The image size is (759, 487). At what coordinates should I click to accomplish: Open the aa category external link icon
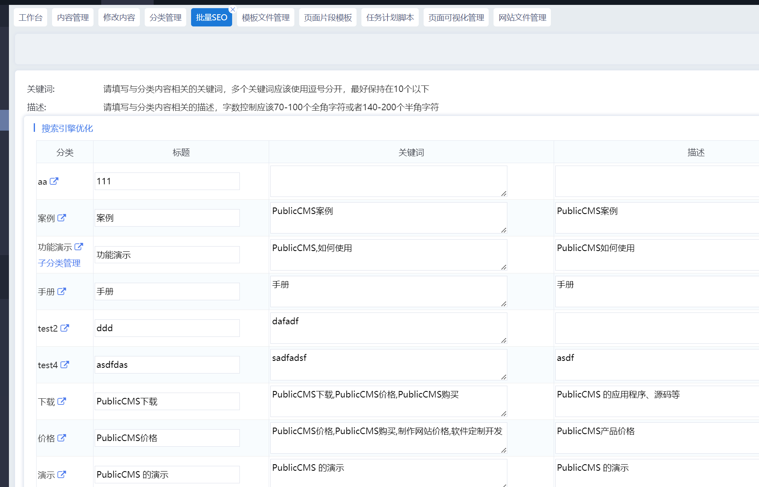click(54, 181)
